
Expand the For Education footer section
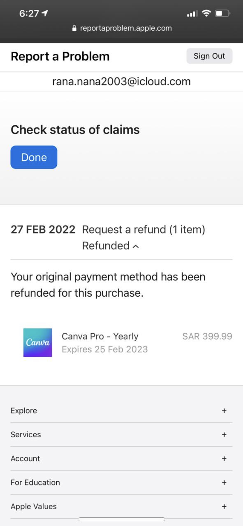pos(121,483)
